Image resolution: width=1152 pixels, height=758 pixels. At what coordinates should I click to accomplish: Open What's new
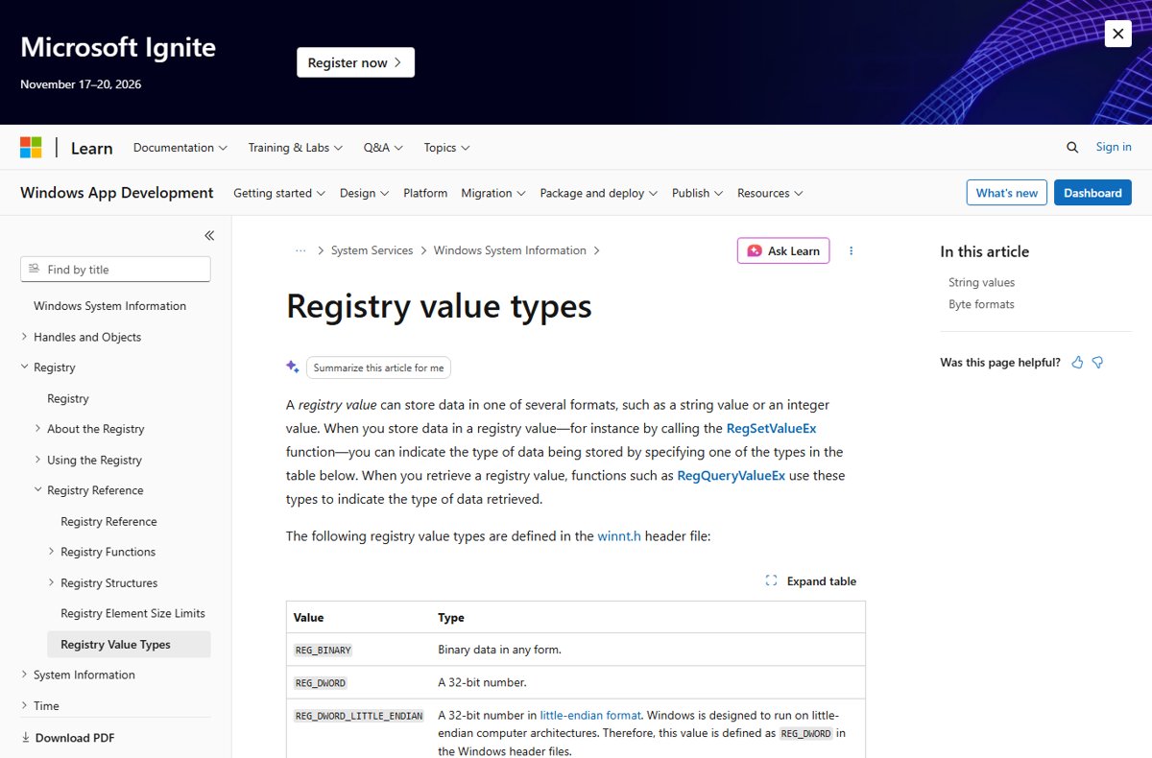(x=1006, y=193)
